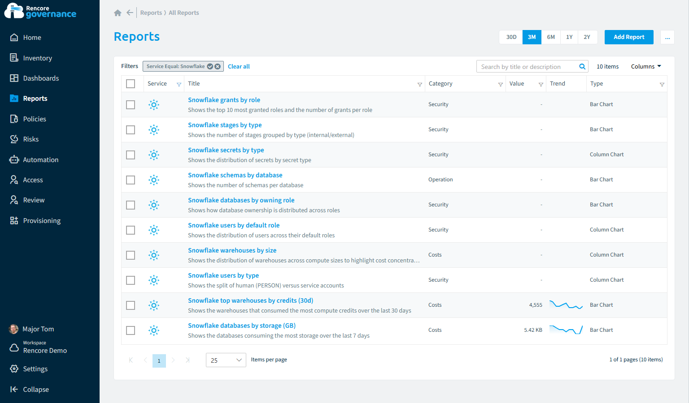
Task: Click the 5.42 KB value cell
Action: 533,330
